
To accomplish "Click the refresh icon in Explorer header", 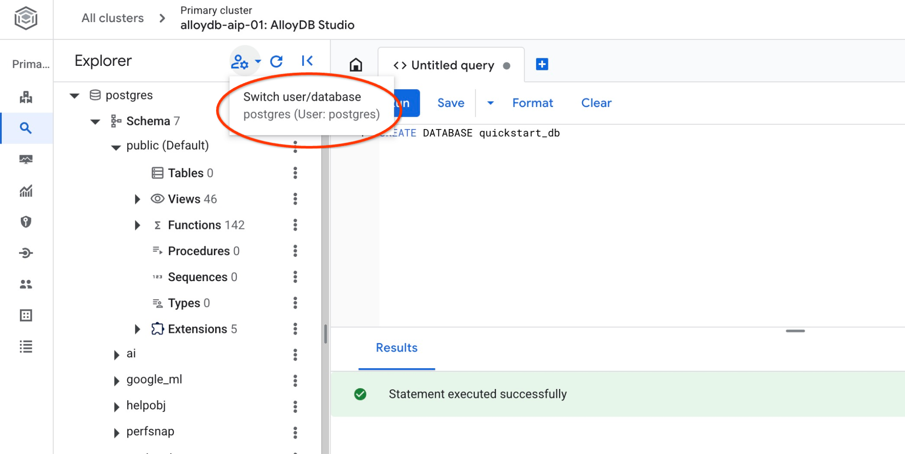I will coord(276,61).
